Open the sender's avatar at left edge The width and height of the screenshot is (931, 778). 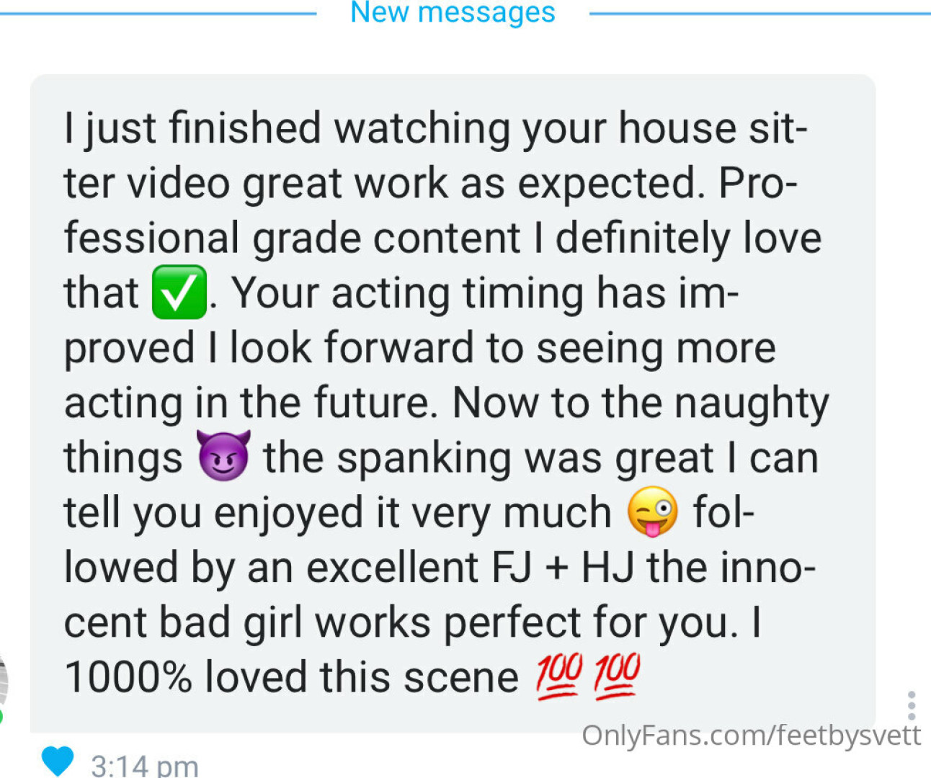pyautogui.click(x=3, y=681)
